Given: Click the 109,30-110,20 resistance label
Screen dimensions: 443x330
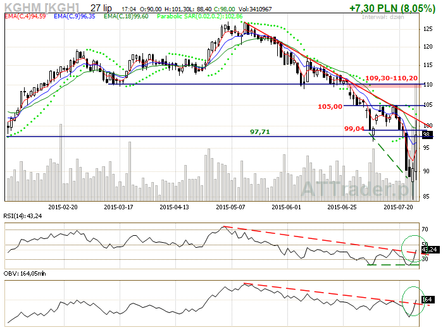Looking at the screenshot, I should pos(391,78).
